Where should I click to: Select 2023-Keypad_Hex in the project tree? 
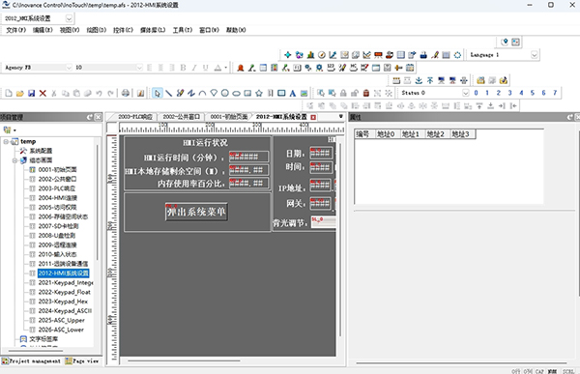tap(63, 302)
